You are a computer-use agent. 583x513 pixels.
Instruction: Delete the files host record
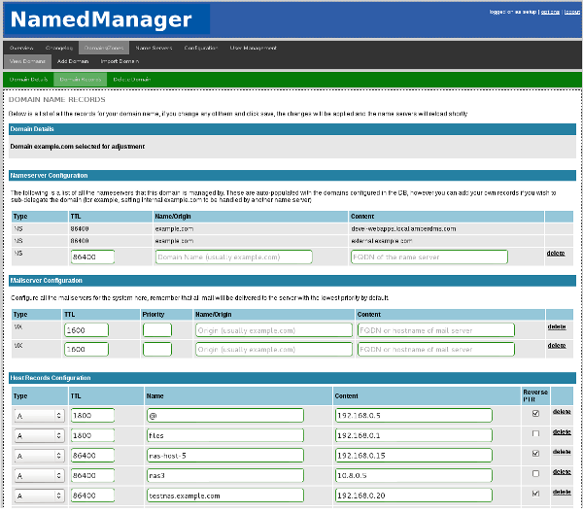point(562,432)
